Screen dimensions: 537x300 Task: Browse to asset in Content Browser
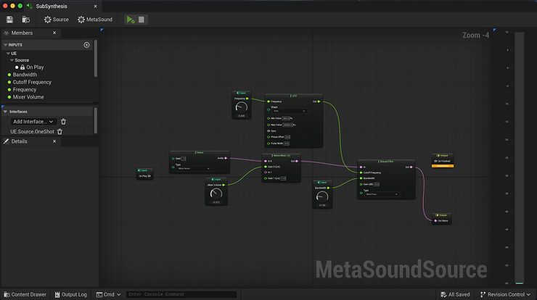26,20
